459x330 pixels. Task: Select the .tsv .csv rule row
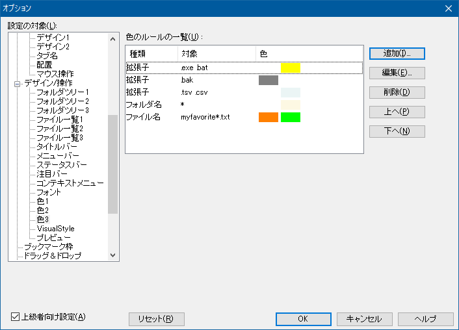(195, 92)
